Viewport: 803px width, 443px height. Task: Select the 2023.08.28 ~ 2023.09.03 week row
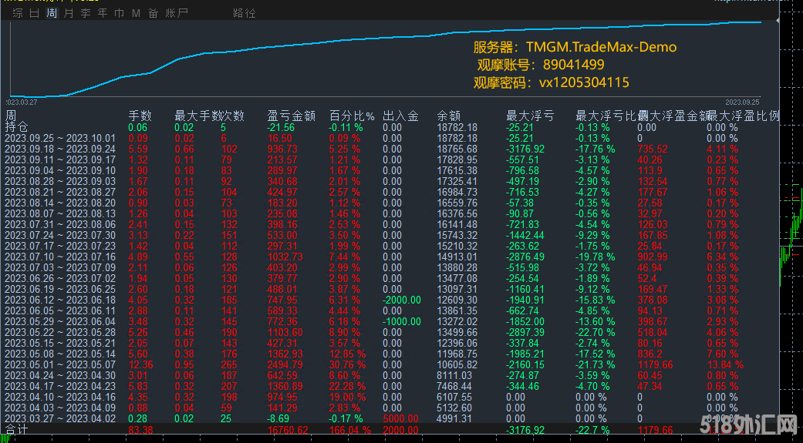coord(371,181)
